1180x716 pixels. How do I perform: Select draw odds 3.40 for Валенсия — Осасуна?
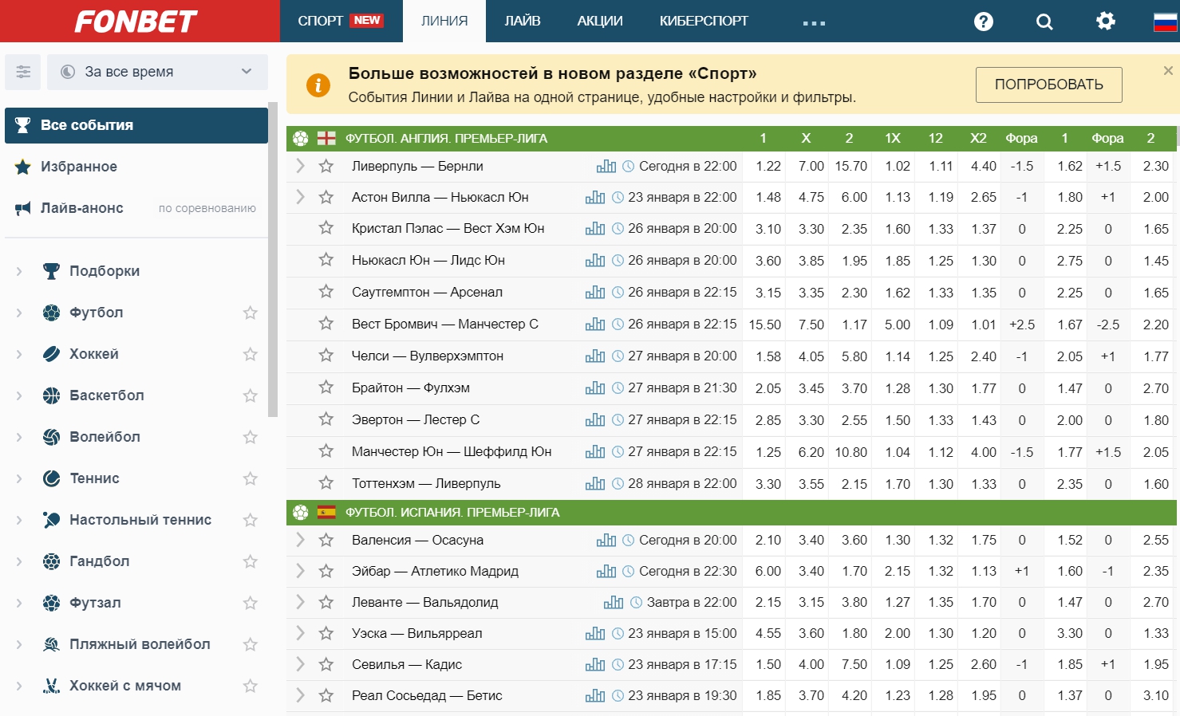click(x=811, y=540)
